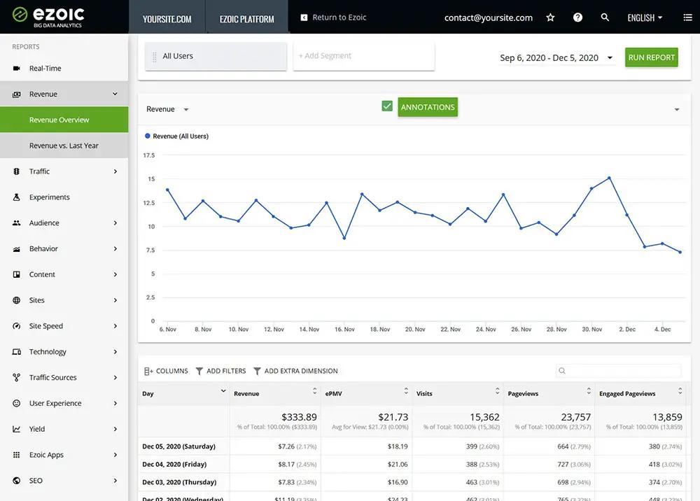
Task: Click the Add Filters funnel icon
Action: point(199,371)
